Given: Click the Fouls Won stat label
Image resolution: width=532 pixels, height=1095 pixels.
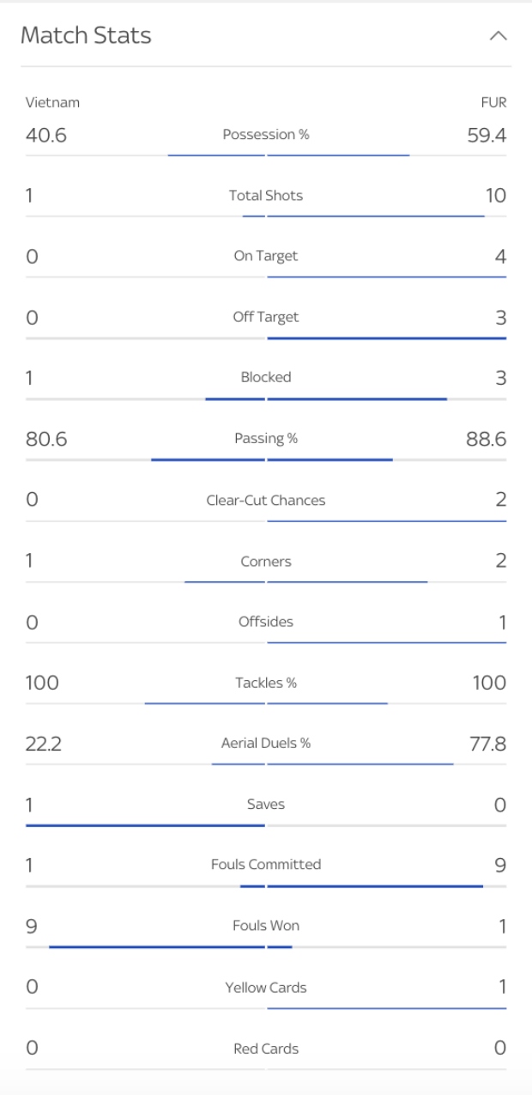Looking at the screenshot, I should [266, 927].
